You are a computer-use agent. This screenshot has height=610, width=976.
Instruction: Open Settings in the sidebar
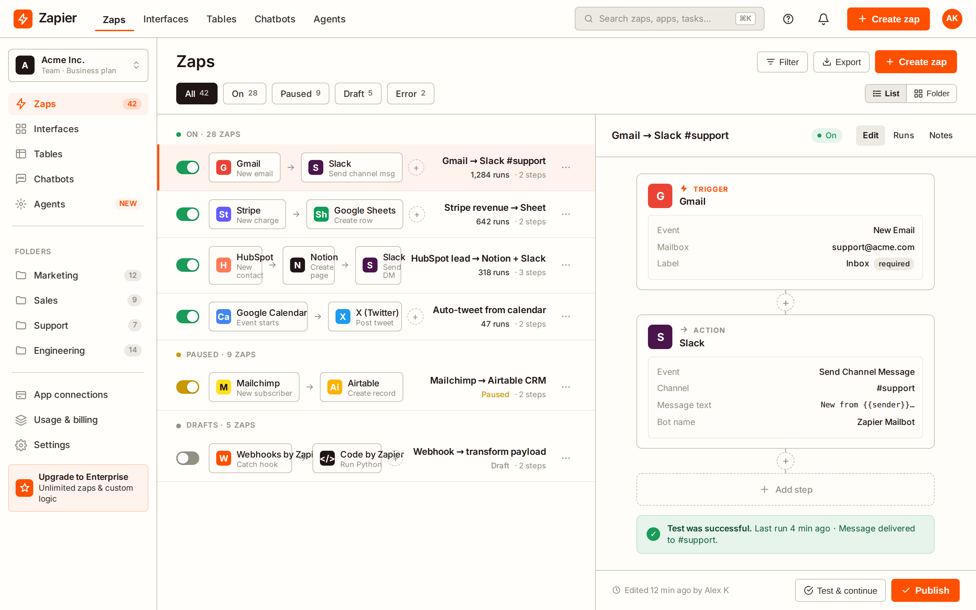pos(78,445)
